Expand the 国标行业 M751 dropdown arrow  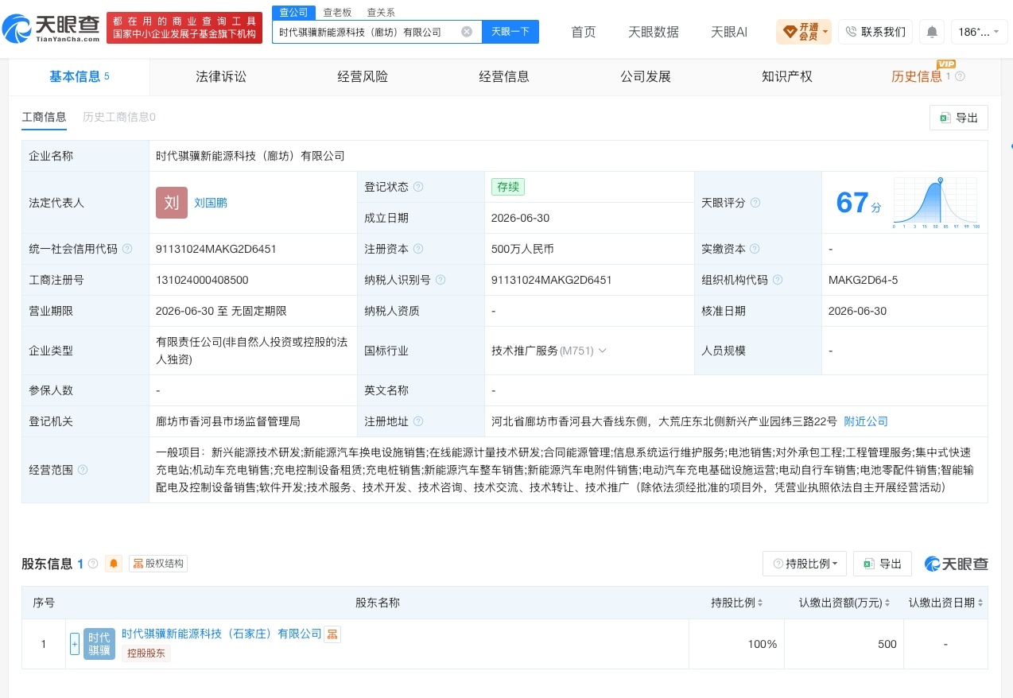point(602,351)
